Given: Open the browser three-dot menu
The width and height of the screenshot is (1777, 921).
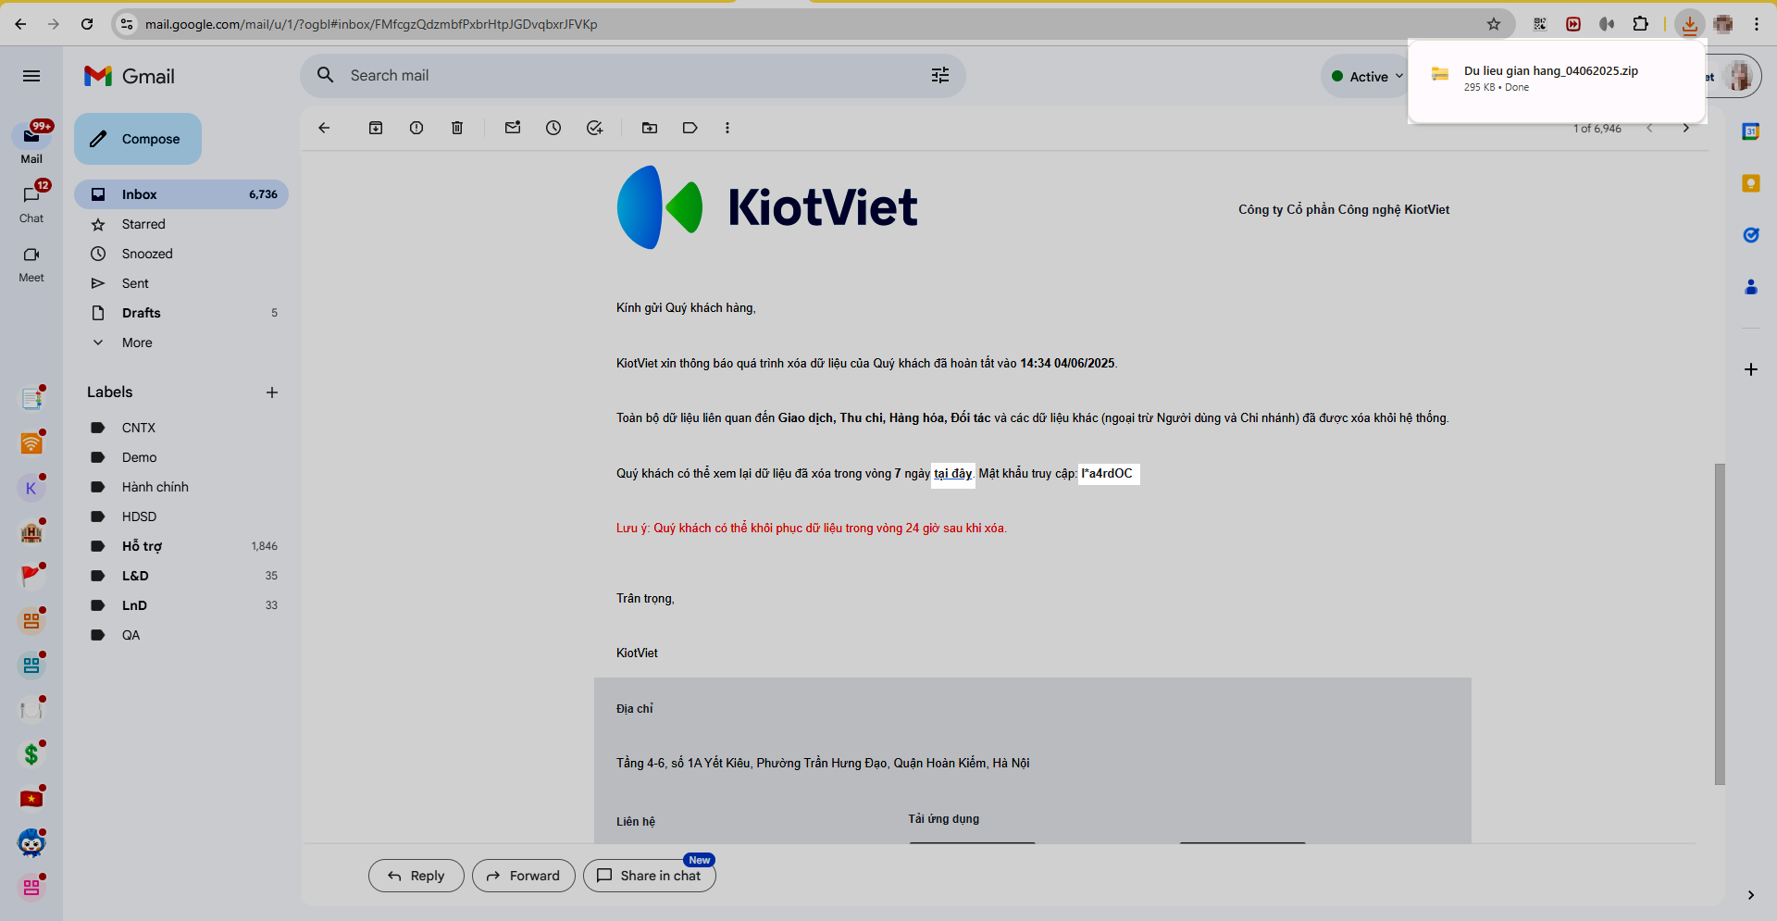Looking at the screenshot, I should (x=1757, y=24).
